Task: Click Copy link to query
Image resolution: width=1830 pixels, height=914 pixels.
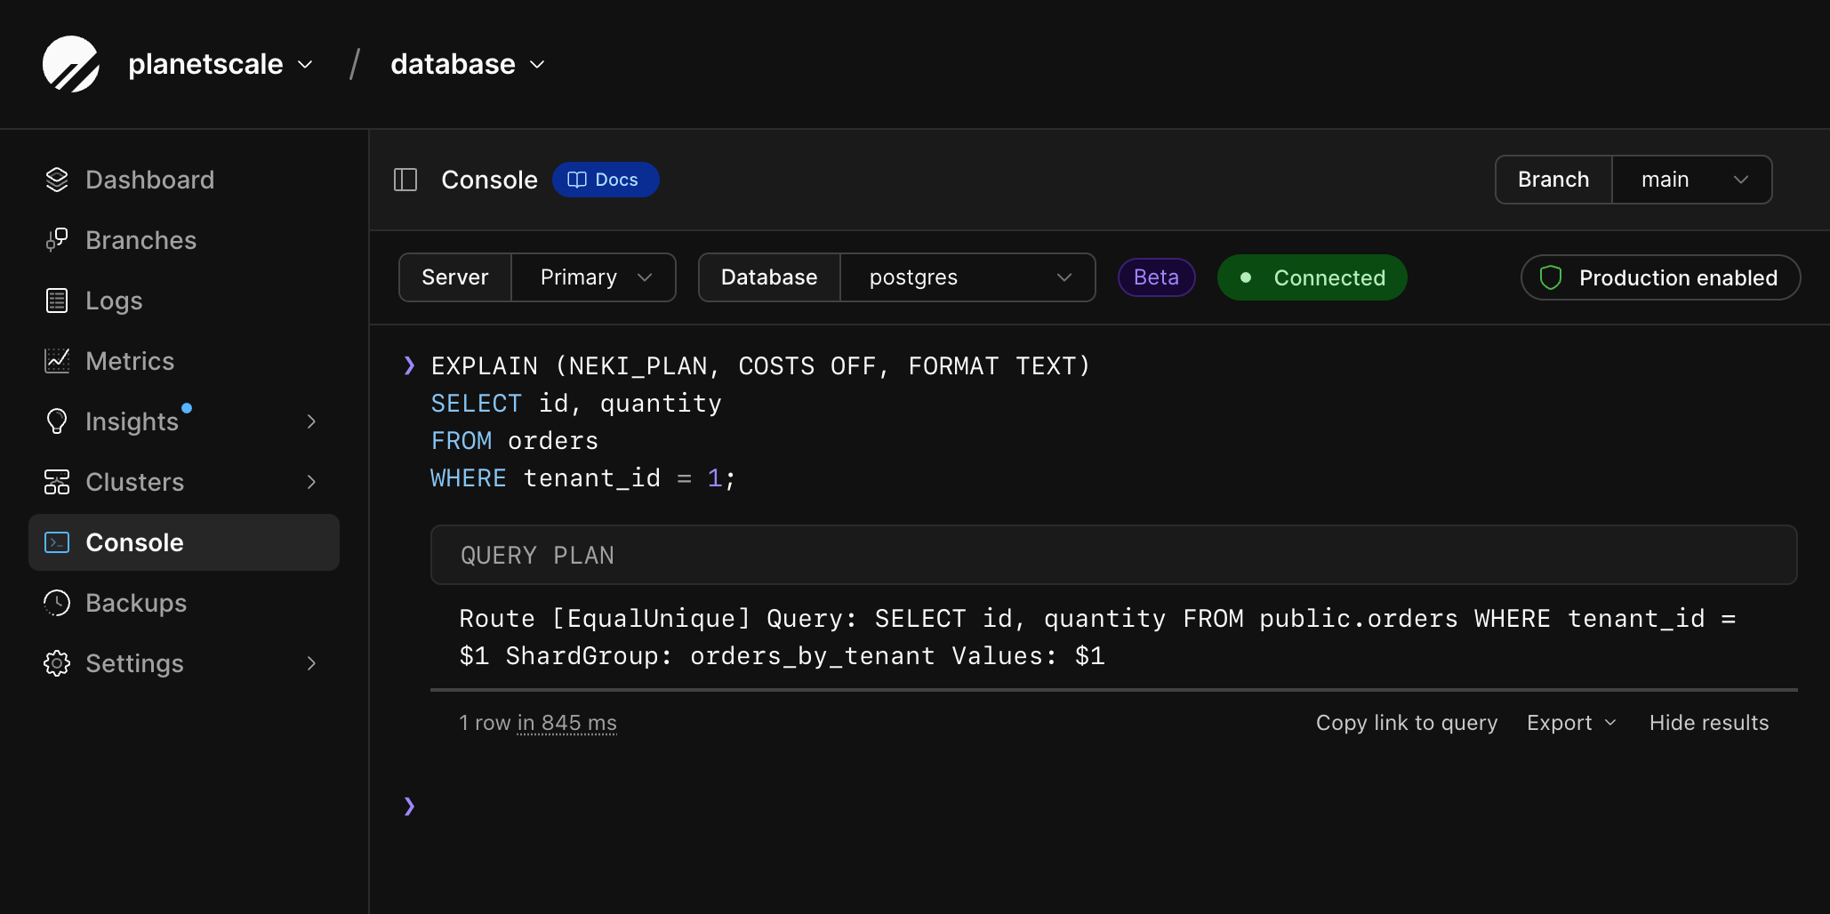Action: 1407,723
